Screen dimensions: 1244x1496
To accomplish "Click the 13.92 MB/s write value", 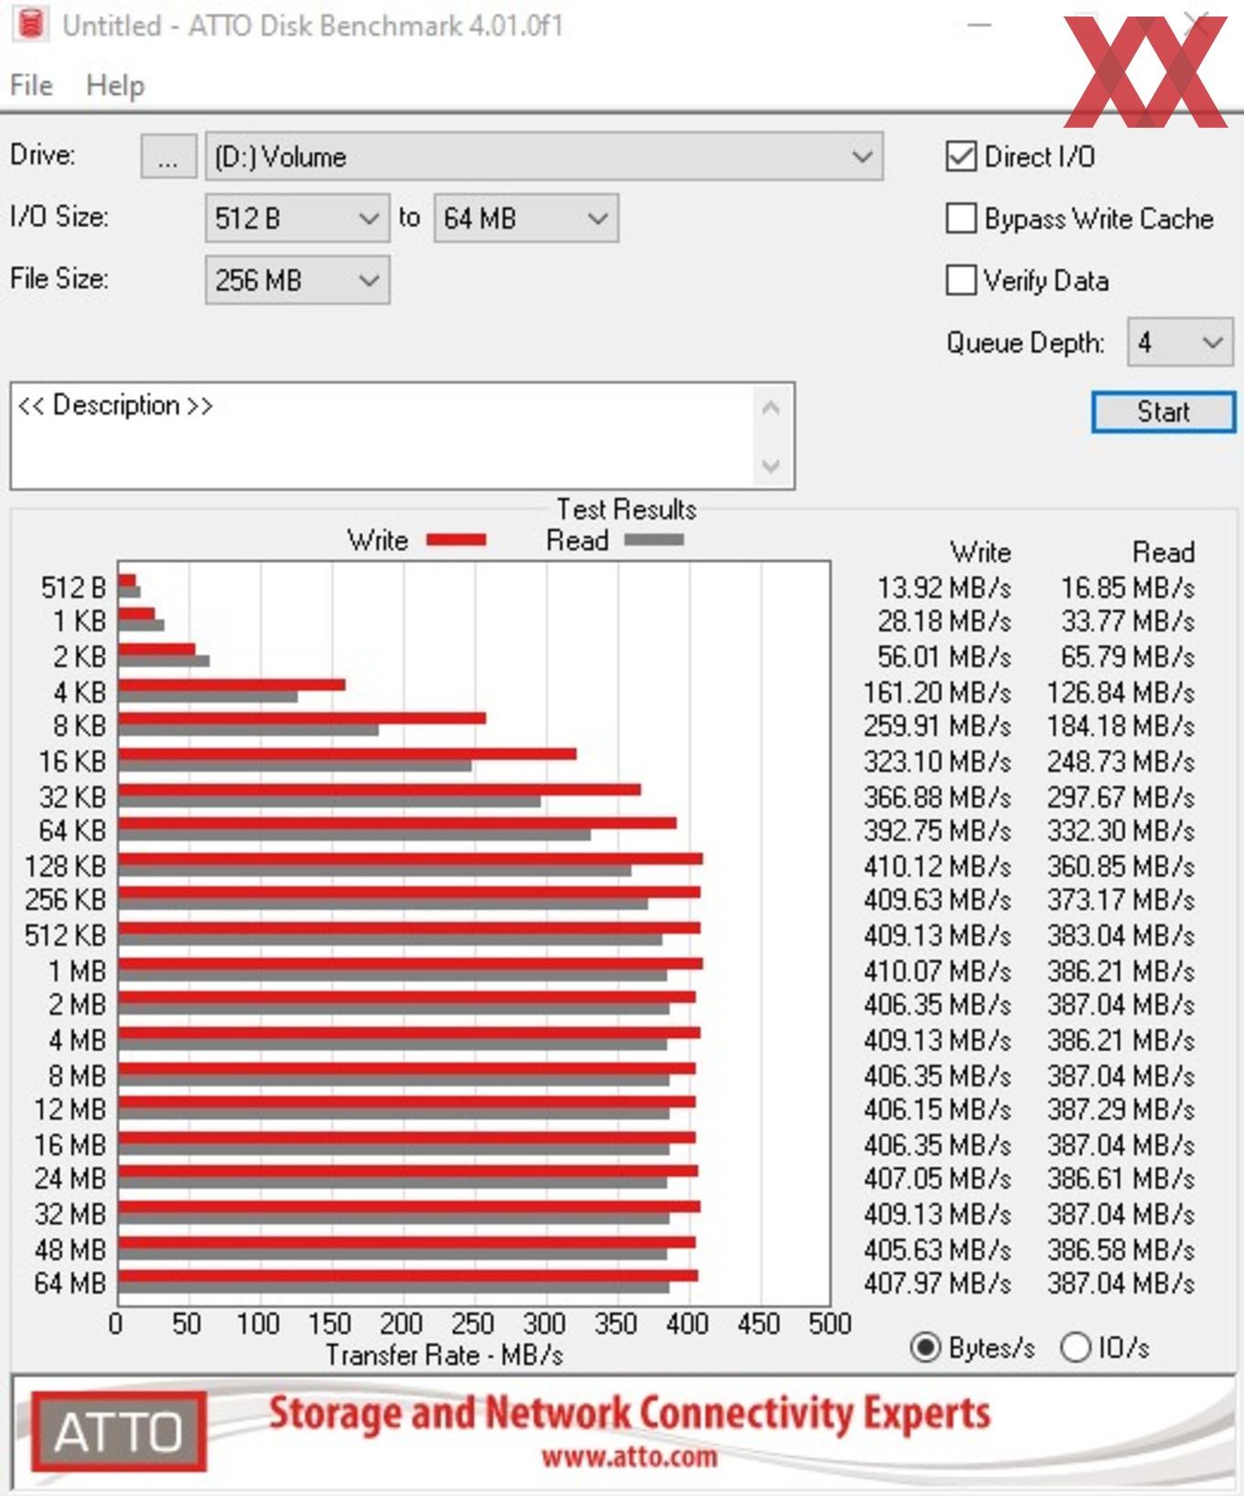I will pos(944,588).
